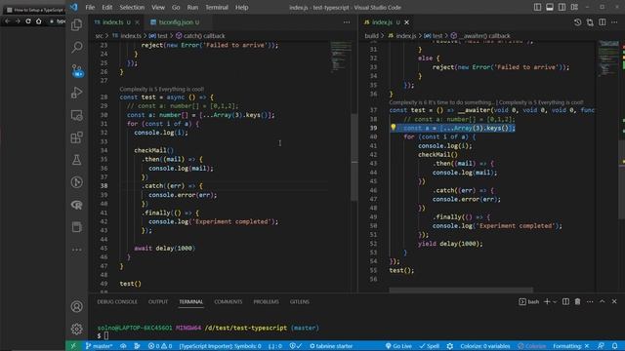This screenshot has height=351, width=625.
Task: Open the Testing flask view
Action: coord(76,160)
